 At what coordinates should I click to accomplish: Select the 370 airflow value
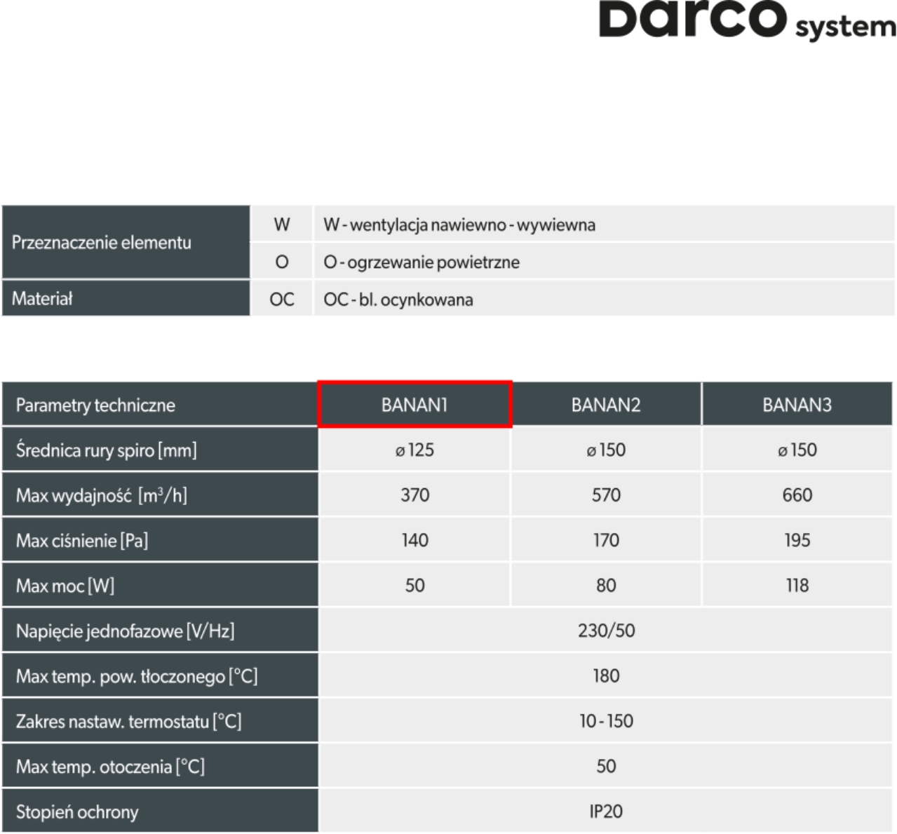tap(414, 495)
